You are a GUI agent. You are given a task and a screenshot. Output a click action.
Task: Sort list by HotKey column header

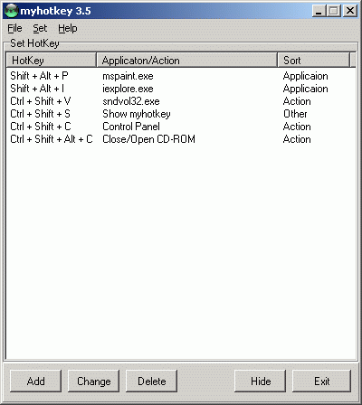pos(51,60)
